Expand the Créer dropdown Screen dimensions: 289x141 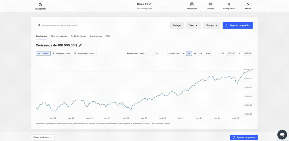[x=193, y=25]
